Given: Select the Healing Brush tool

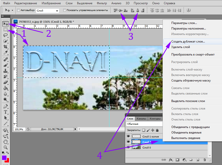Looking at the screenshot, I should (x=6, y=59).
